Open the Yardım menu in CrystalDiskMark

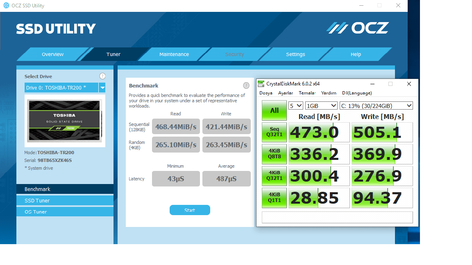329,93
